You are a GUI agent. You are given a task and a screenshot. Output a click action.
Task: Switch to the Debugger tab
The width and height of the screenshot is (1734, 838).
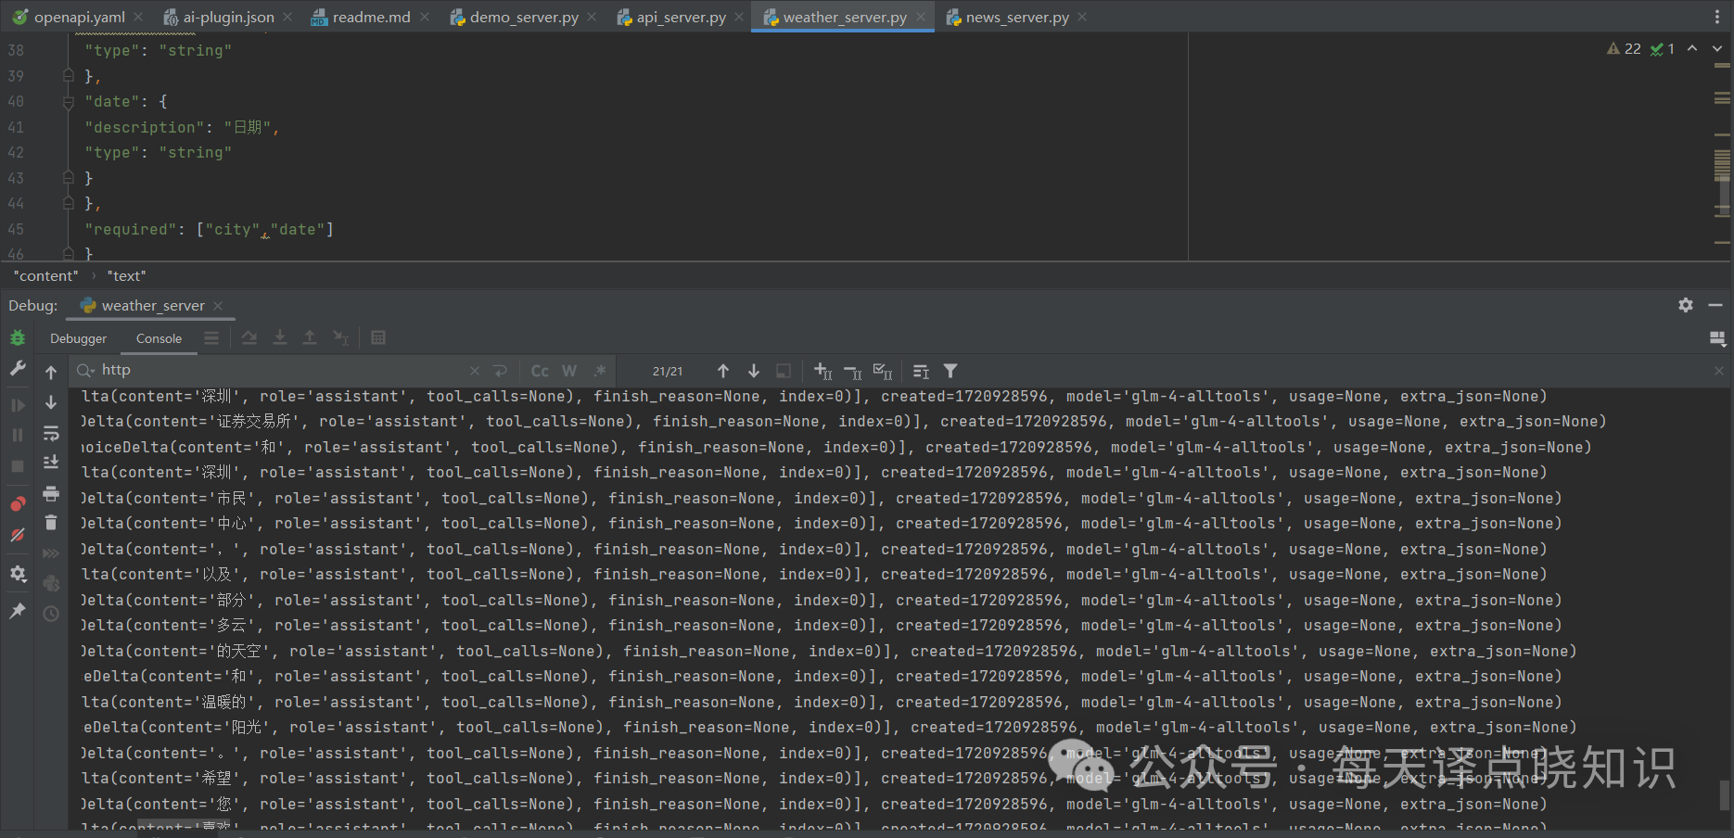pyautogui.click(x=78, y=338)
